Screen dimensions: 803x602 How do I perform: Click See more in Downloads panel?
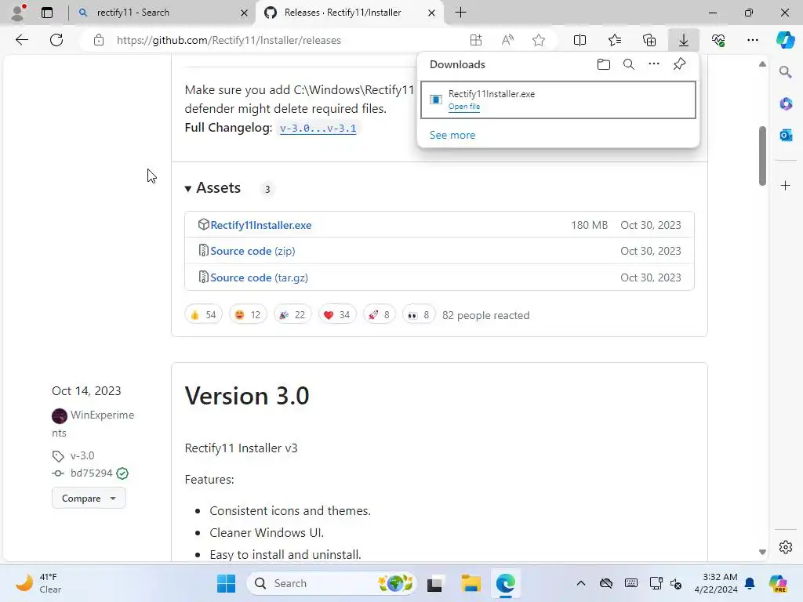click(x=452, y=135)
